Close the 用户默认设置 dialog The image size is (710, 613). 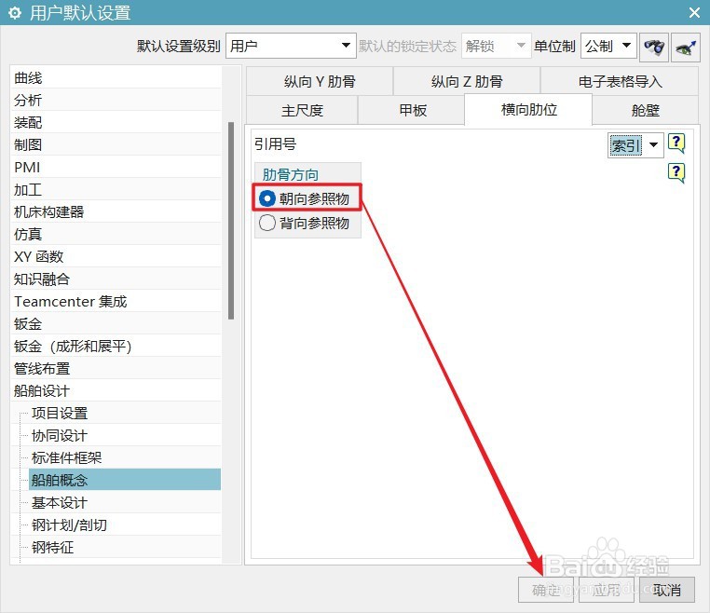coord(694,13)
